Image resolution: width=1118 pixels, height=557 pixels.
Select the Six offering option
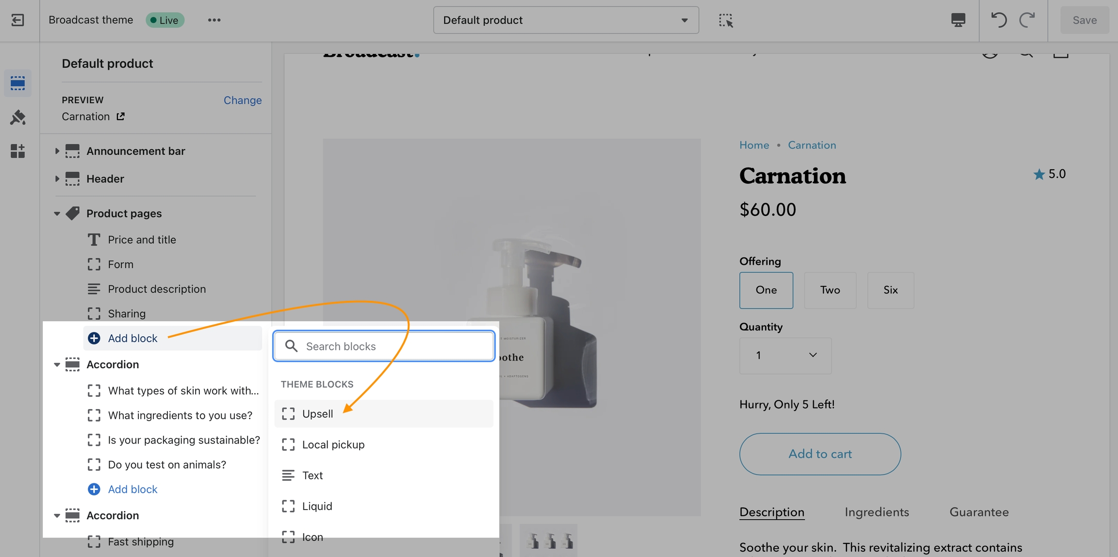tap(890, 290)
